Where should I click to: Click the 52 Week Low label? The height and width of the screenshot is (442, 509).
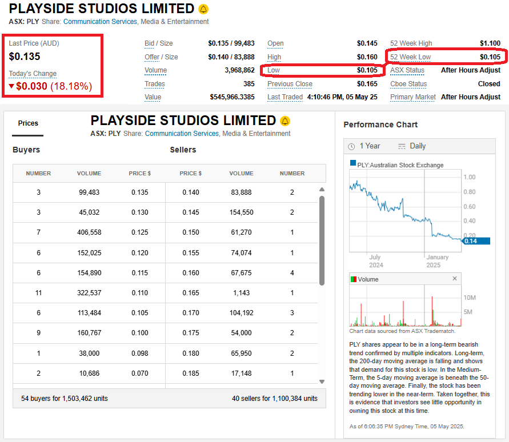(x=410, y=57)
